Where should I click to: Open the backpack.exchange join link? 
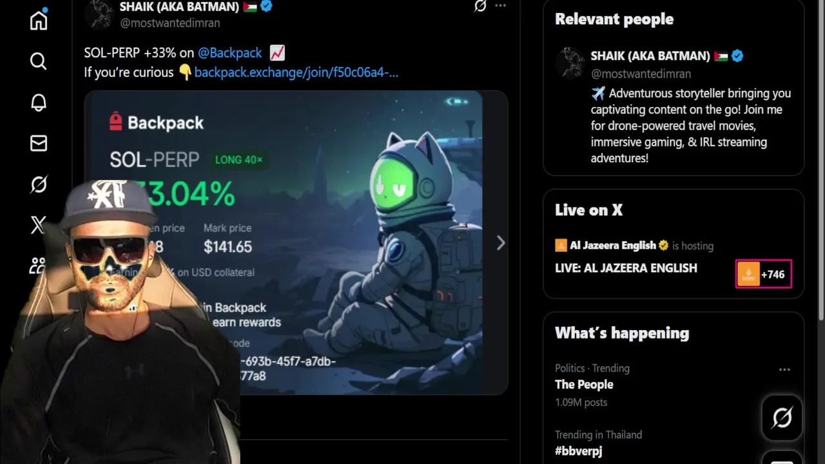pyautogui.click(x=296, y=72)
